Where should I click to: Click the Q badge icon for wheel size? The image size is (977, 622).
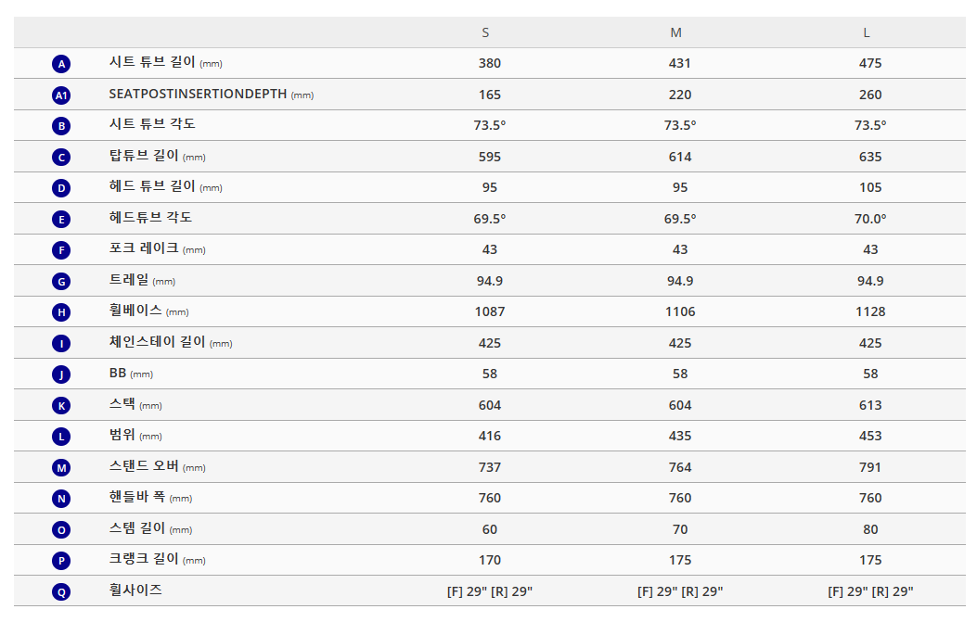tap(61, 591)
